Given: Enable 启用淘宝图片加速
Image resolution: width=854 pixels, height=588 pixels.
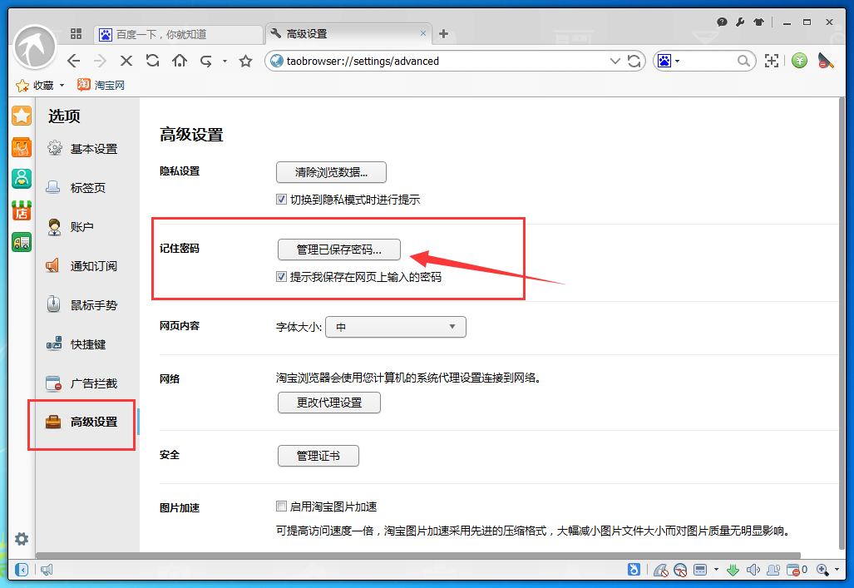Looking at the screenshot, I should pyautogui.click(x=281, y=506).
